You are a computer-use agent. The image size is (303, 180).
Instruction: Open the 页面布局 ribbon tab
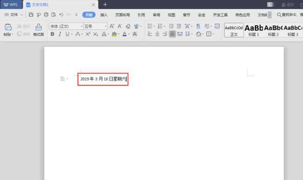coord(123,15)
